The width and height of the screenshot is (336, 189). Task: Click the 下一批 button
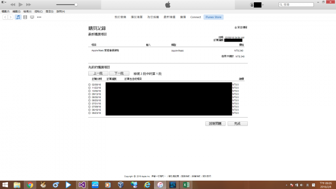tap(119, 73)
